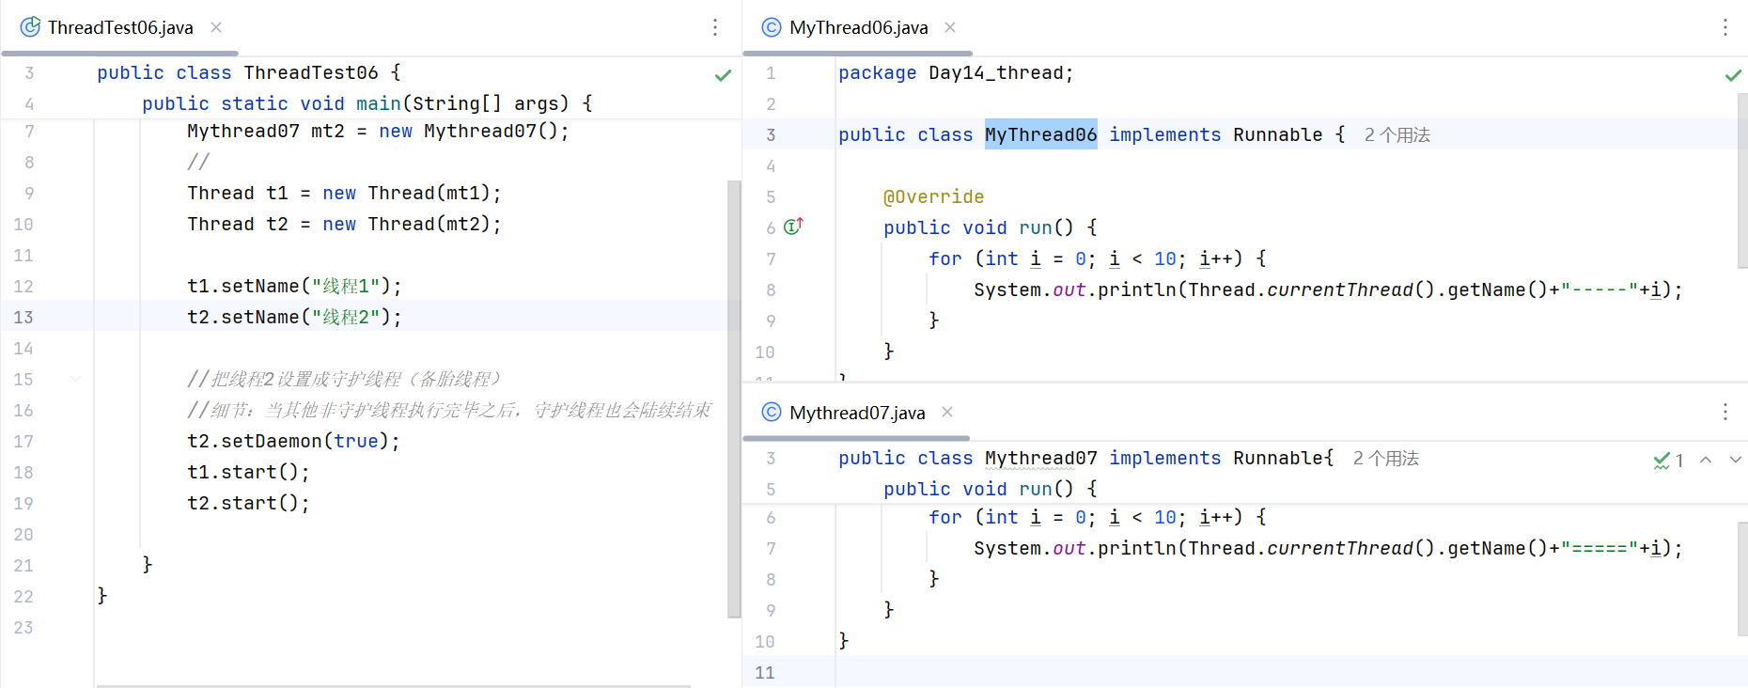Click line number 13 in ThreadTest06 gutter
The height and width of the screenshot is (688, 1748).
tap(23, 317)
